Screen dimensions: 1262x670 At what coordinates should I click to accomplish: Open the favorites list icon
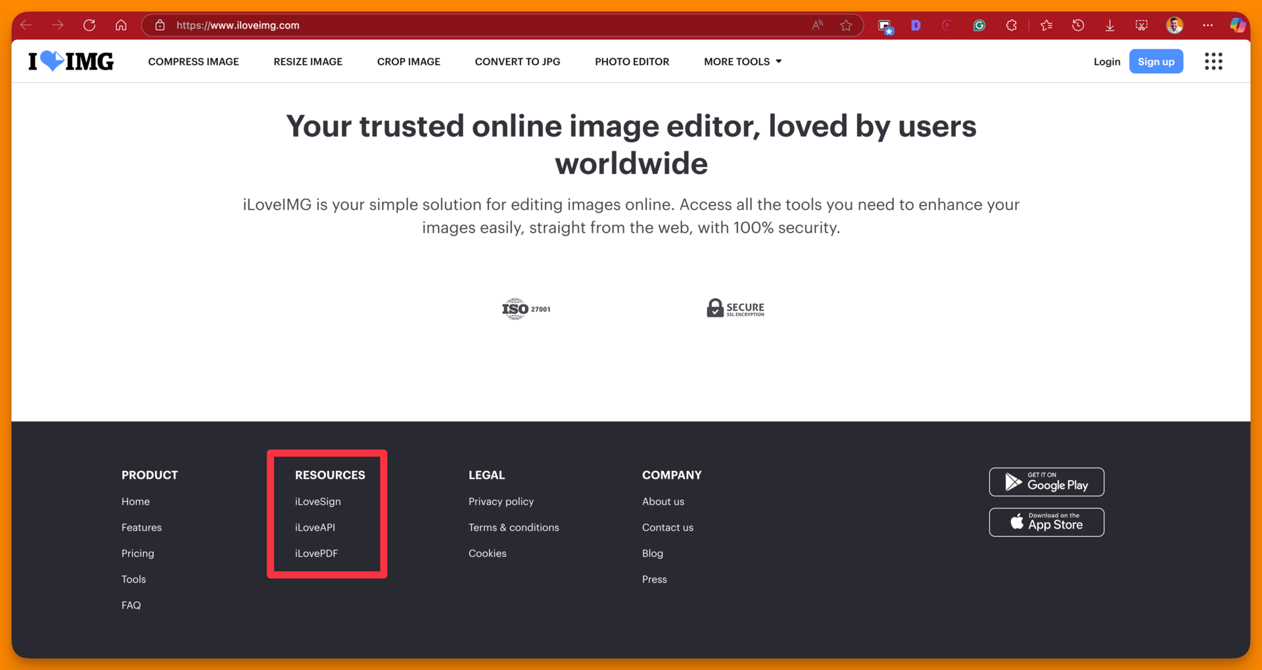(x=1046, y=25)
